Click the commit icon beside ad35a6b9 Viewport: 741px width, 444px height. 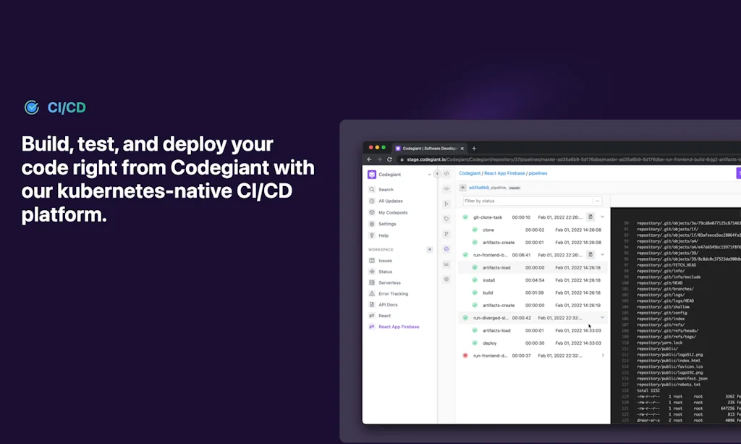462,188
